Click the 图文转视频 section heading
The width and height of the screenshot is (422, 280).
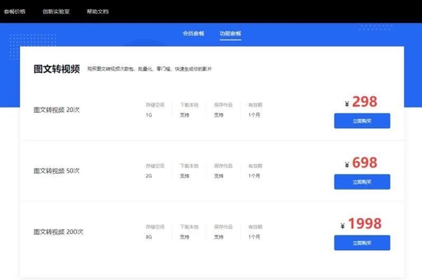(x=57, y=69)
